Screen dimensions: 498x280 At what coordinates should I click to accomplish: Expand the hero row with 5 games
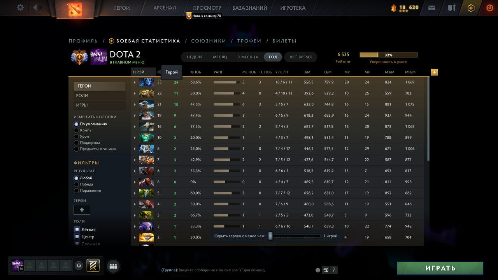tap(135, 193)
